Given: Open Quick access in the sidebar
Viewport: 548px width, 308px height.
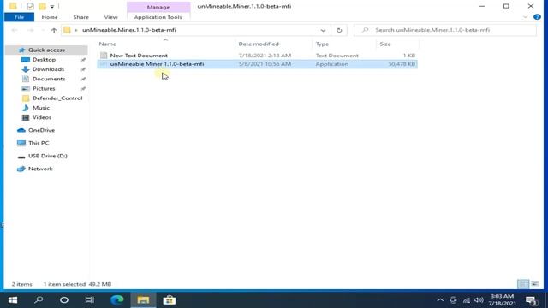Looking at the screenshot, I should click(x=46, y=50).
